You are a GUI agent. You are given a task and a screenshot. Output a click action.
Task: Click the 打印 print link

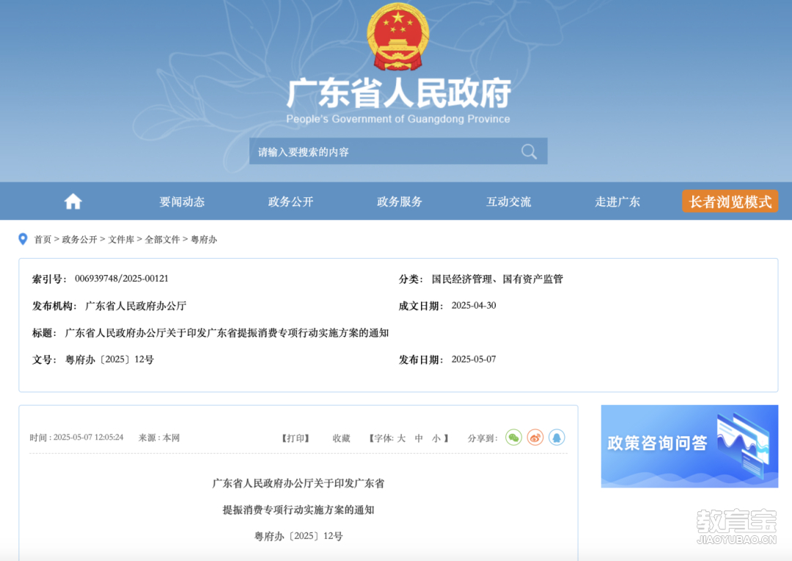click(296, 438)
